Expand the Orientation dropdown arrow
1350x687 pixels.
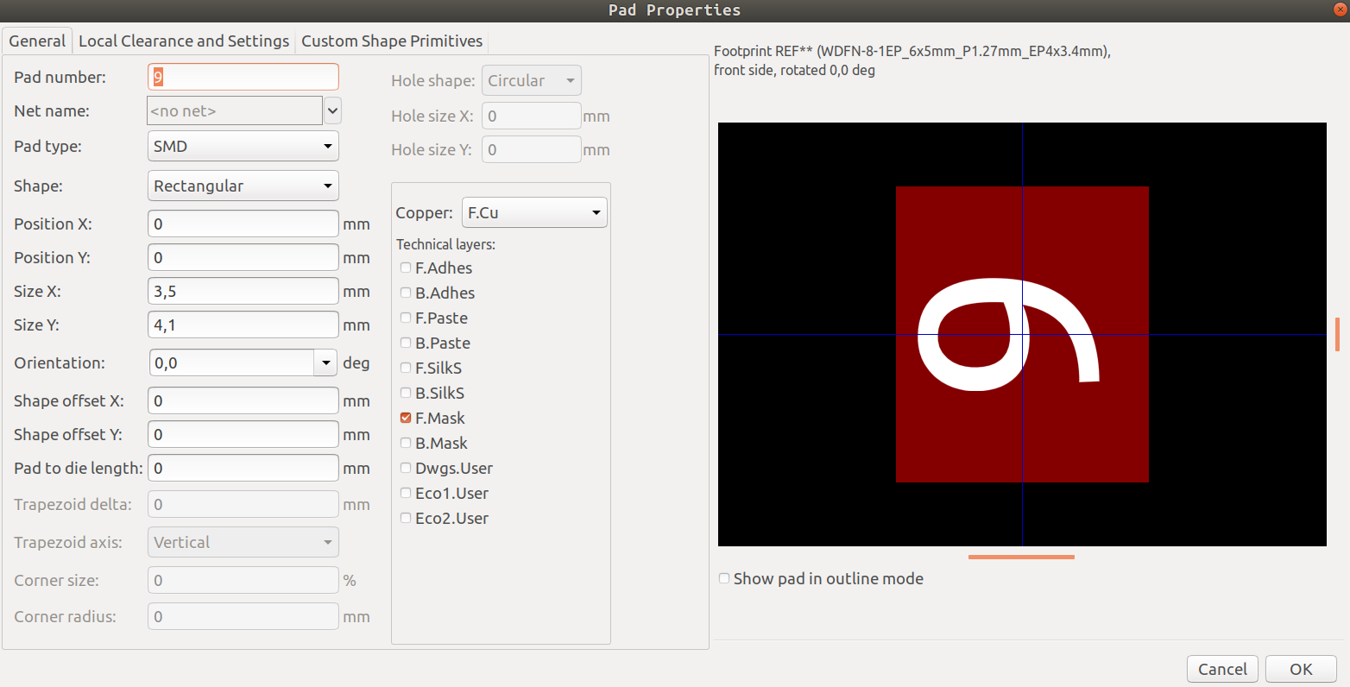325,362
